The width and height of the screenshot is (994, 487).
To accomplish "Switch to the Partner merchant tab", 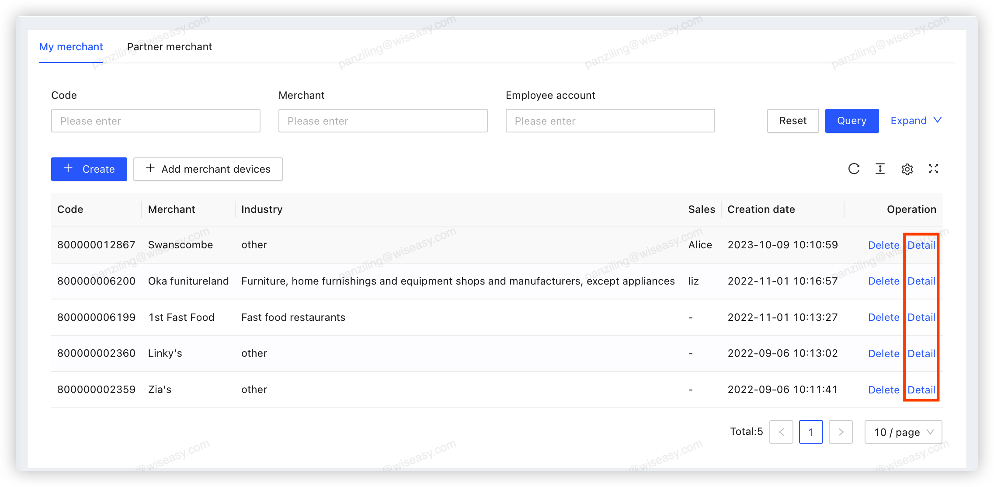I will [170, 47].
